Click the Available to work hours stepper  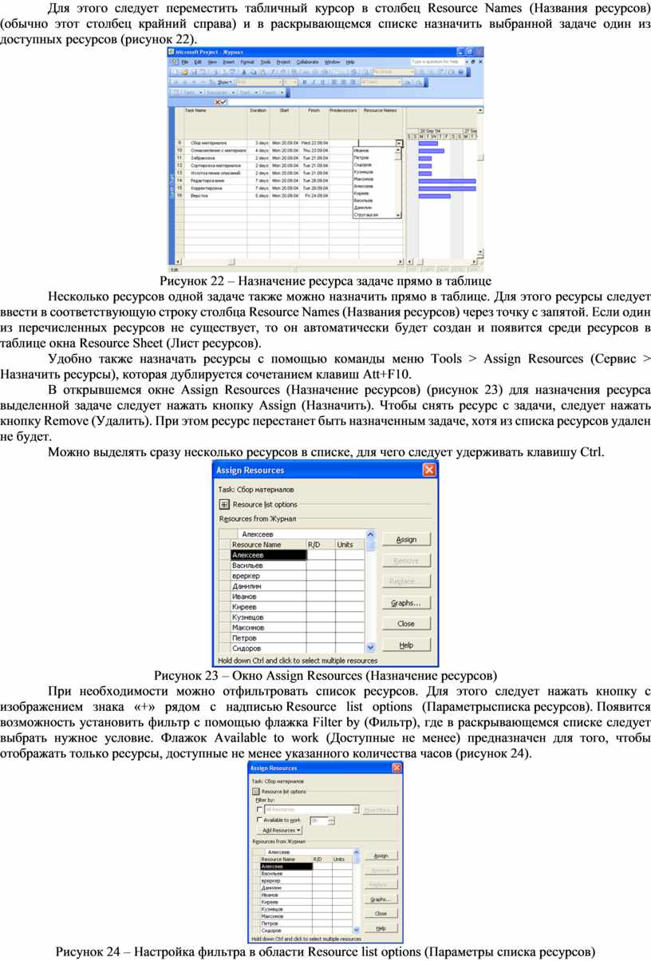[332, 821]
